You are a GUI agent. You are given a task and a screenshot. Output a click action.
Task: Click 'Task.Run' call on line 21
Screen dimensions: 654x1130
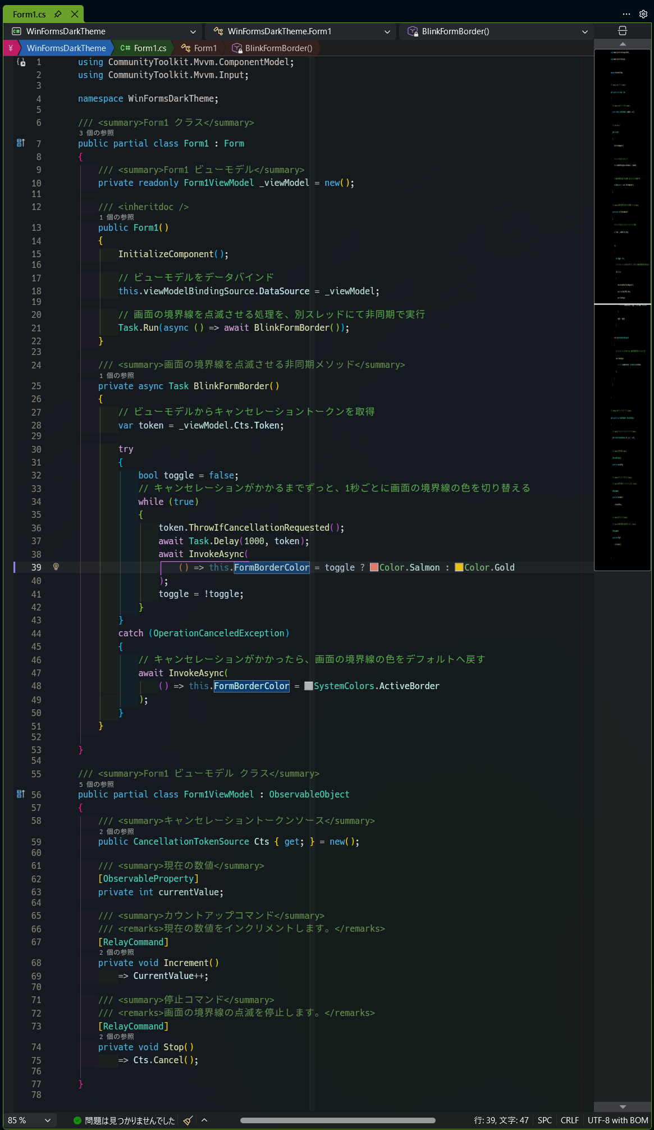(x=139, y=327)
